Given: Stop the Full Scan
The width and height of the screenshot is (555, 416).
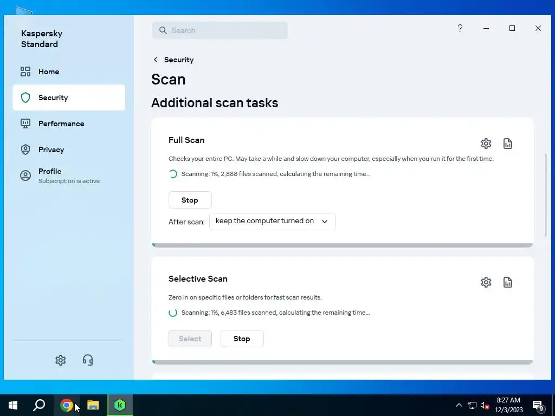Looking at the screenshot, I should click(190, 200).
